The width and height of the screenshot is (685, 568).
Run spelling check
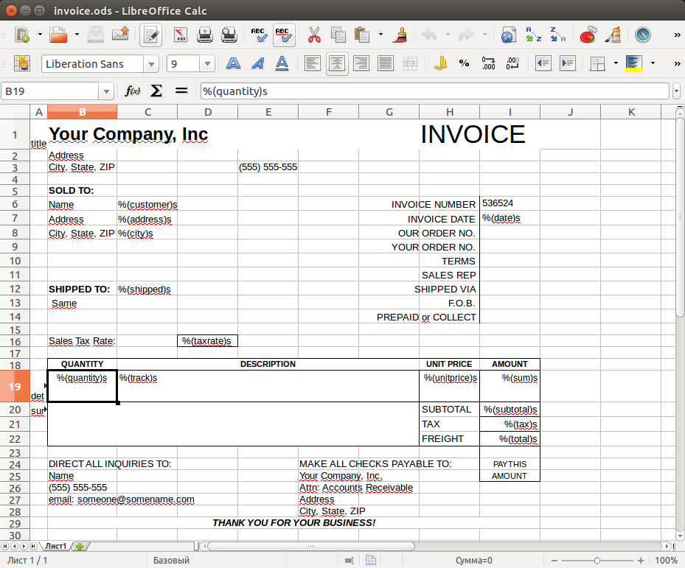pyautogui.click(x=259, y=35)
